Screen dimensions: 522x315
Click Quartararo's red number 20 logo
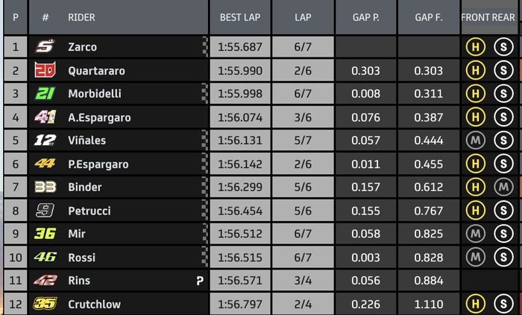[x=45, y=69]
